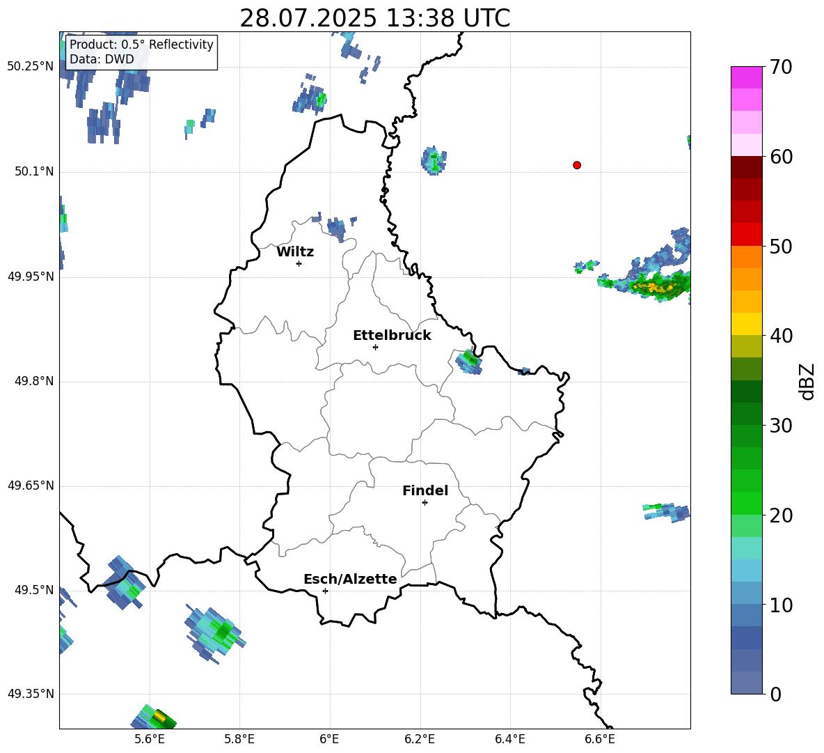The height and width of the screenshot is (753, 824).
Task: Click the 28.07.2025 13:38 UTC title
Action: pyautogui.click(x=374, y=18)
